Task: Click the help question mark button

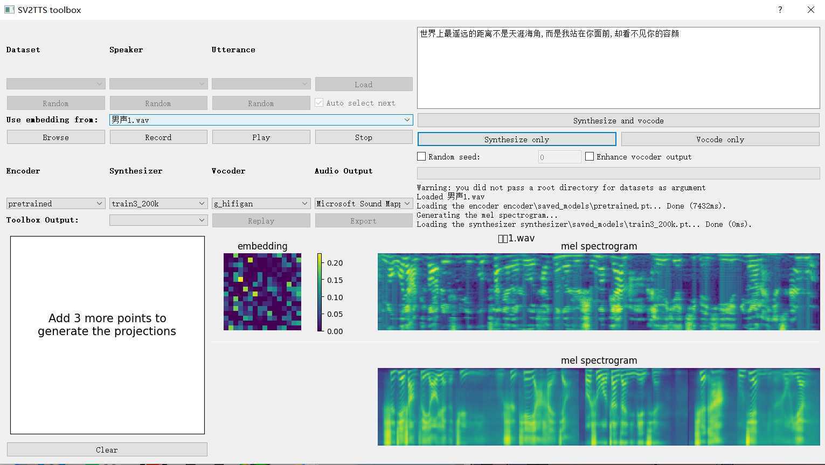Action: coord(780,10)
